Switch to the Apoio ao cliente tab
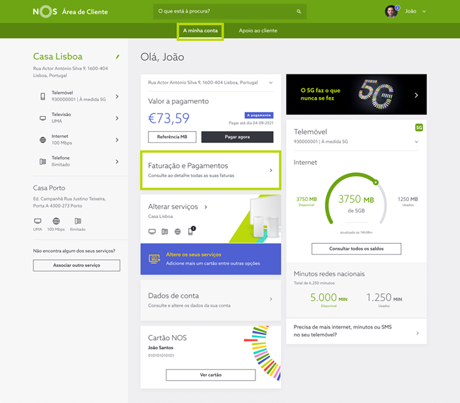The image size is (460, 403). 258,30
